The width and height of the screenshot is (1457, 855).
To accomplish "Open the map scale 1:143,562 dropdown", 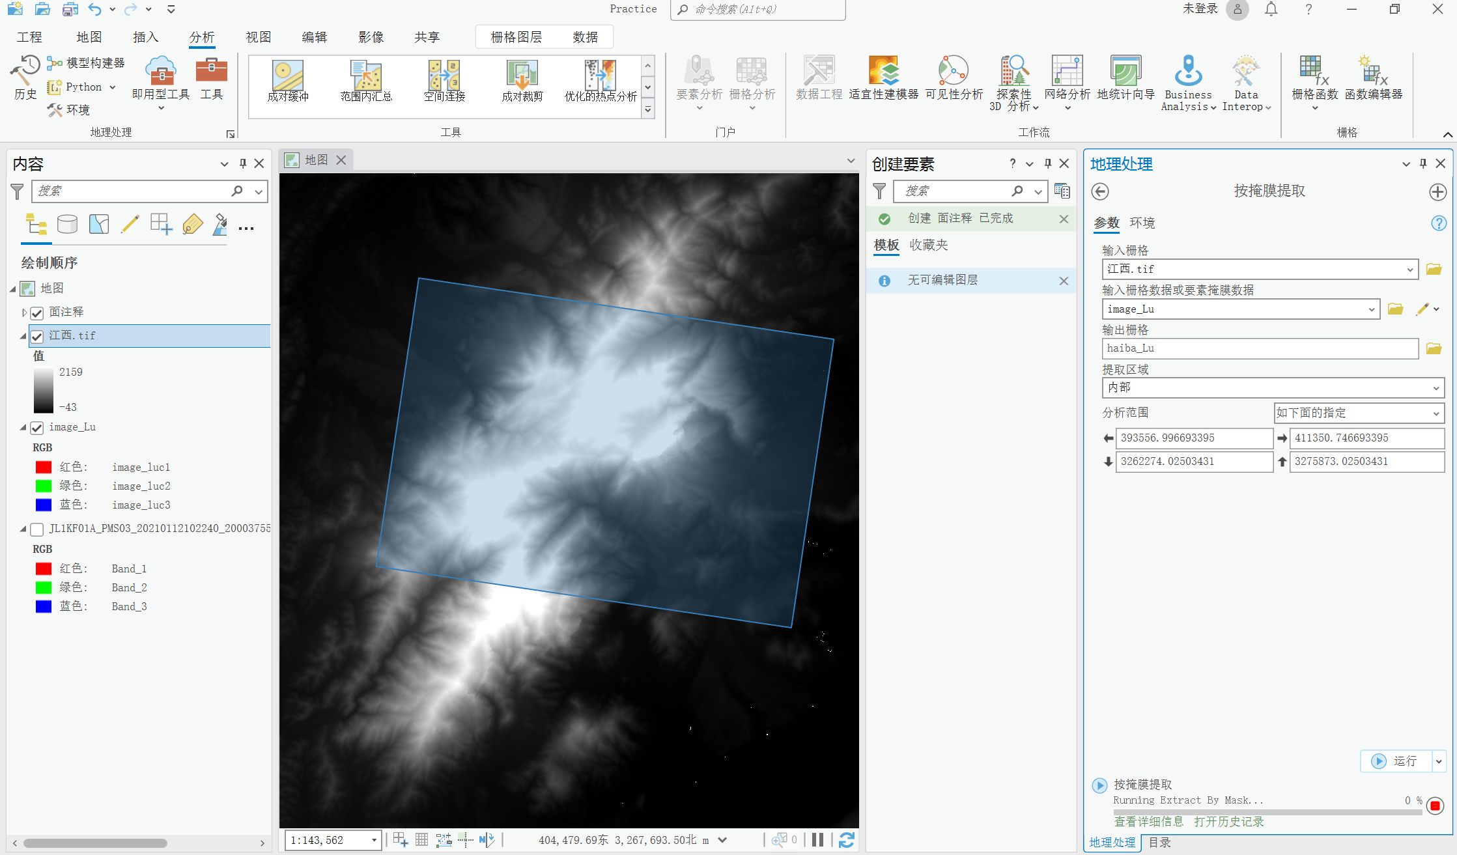I will coord(374,840).
